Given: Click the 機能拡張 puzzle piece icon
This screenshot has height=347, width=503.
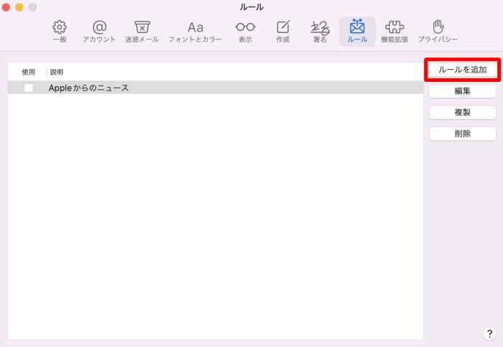Looking at the screenshot, I should pos(394,27).
